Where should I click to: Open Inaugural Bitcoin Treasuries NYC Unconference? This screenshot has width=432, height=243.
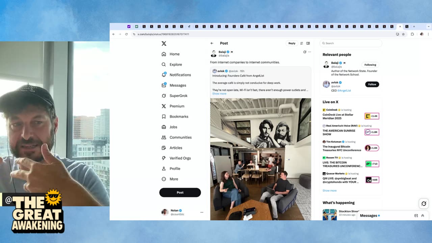(x=342, y=148)
